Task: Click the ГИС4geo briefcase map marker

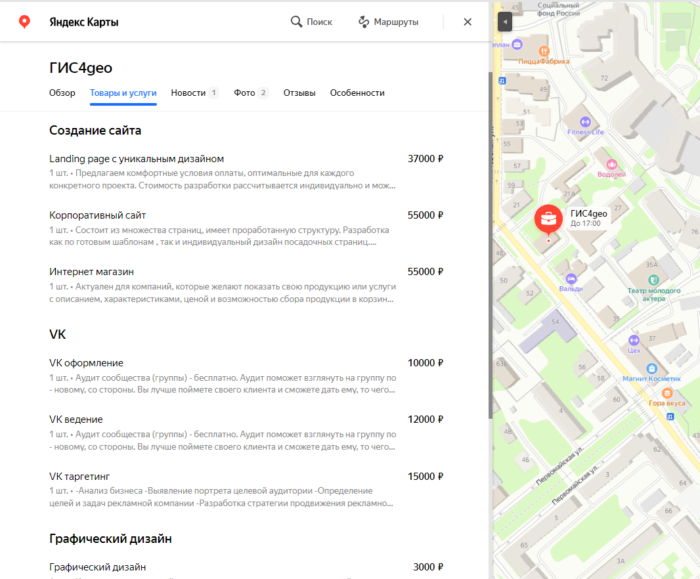Action: pyautogui.click(x=548, y=219)
